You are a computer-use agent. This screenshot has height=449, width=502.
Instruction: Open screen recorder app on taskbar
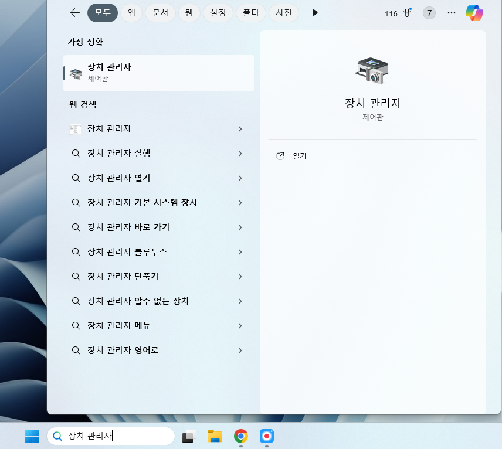pyautogui.click(x=267, y=436)
